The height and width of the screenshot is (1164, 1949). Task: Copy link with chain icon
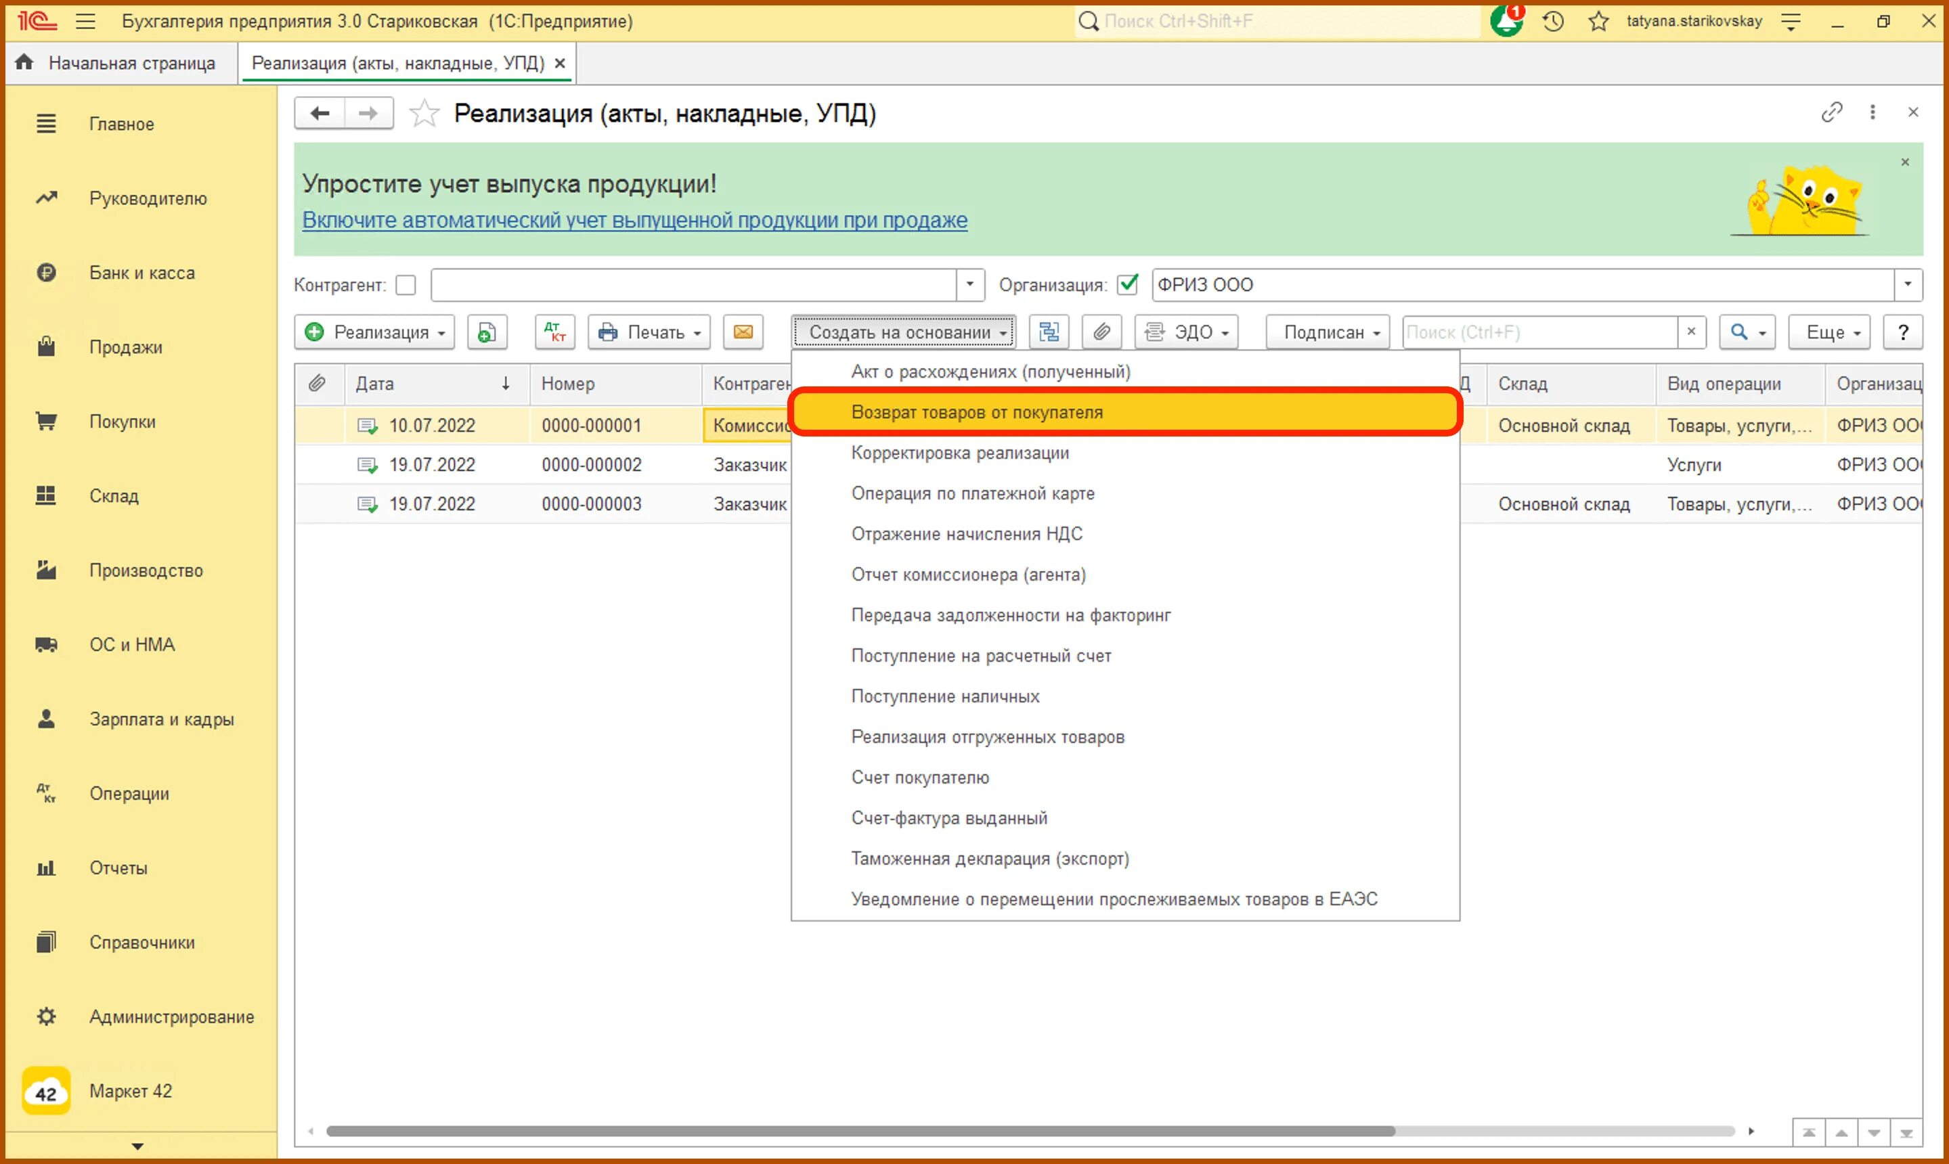click(x=1831, y=112)
